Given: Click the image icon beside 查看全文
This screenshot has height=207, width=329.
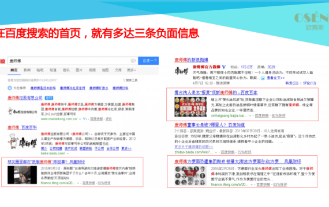Looking at the screenshot, I should pos(263,78).
